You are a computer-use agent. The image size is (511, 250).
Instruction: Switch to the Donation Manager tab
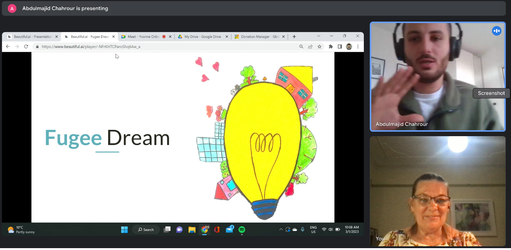[259, 37]
